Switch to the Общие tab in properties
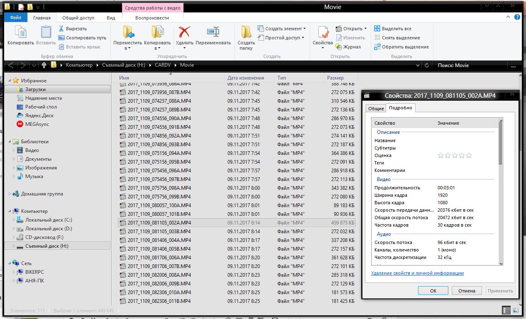 (x=376, y=108)
